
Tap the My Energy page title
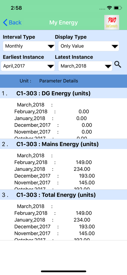coord(64,23)
